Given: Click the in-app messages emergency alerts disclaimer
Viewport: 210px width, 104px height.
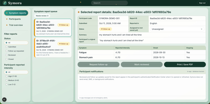Looking at the screenshot, I should pyautogui.click(x=94, y=98).
